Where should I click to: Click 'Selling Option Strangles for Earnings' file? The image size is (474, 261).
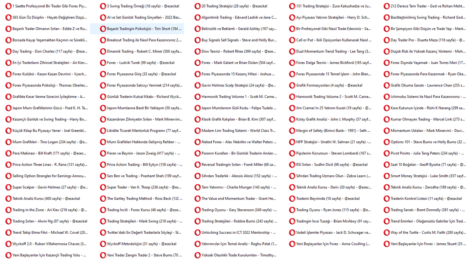pyautogui.click(x=49, y=176)
